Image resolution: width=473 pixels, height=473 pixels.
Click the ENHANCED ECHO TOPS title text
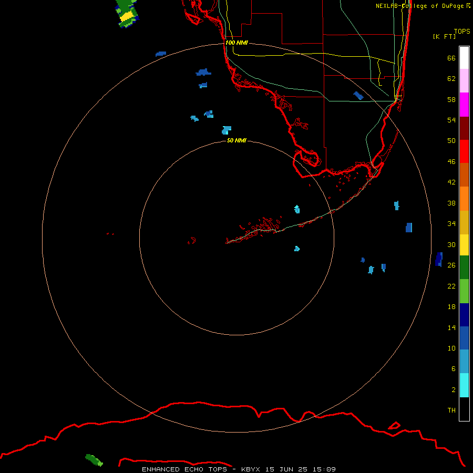pos(184,469)
